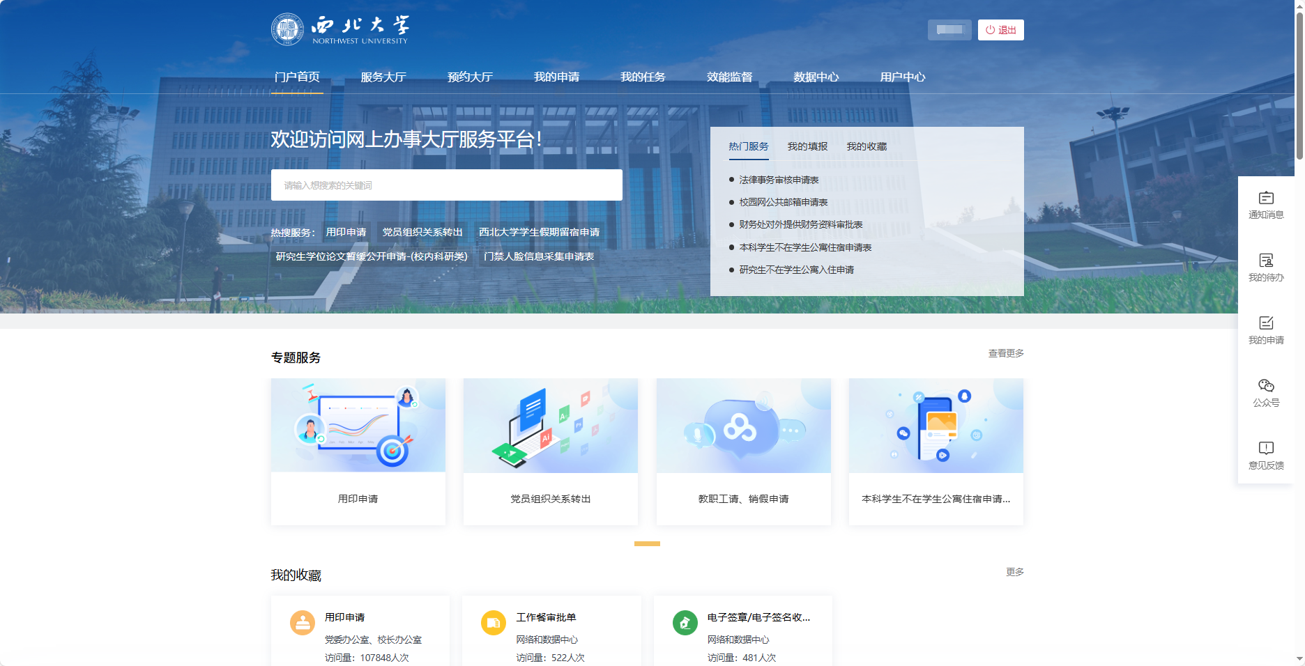Click the 退出 logout button

click(x=1000, y=30)
